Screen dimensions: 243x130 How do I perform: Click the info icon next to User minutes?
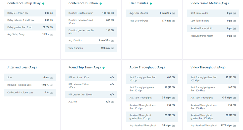151,3
